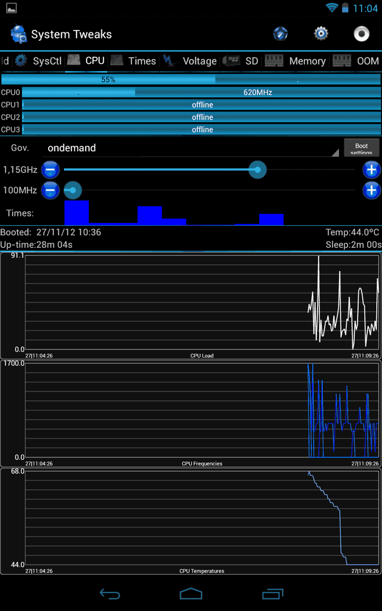
Task: Tap the Android back navigation button
Action: pos(110,593)
